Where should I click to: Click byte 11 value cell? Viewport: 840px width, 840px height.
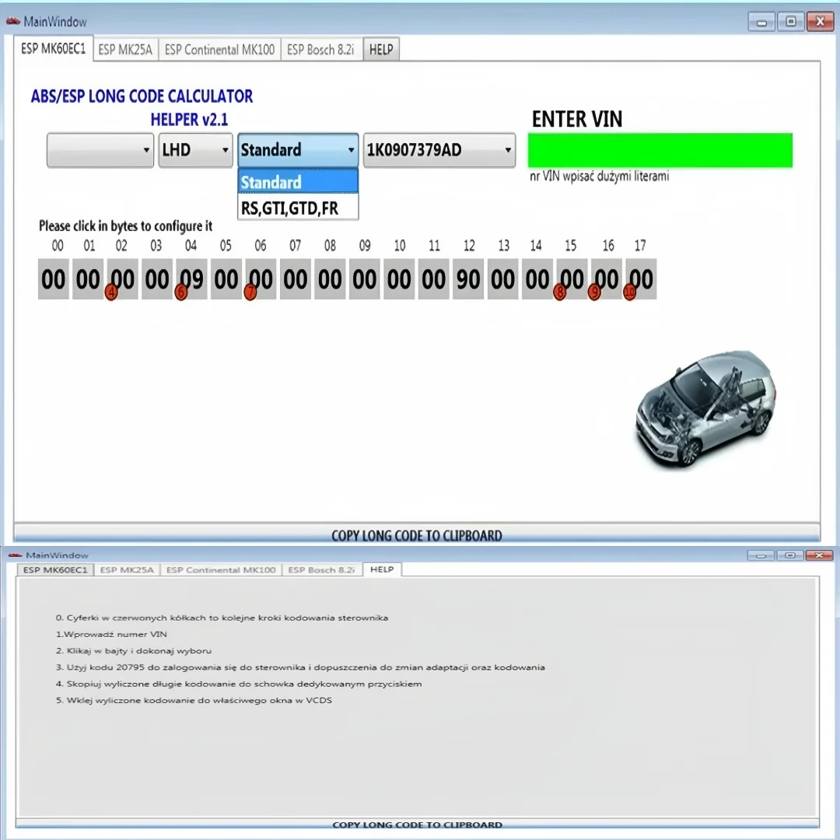click(x=433, y=279)
